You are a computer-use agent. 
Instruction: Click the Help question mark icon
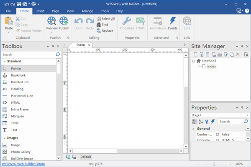[x=247, y=11]
